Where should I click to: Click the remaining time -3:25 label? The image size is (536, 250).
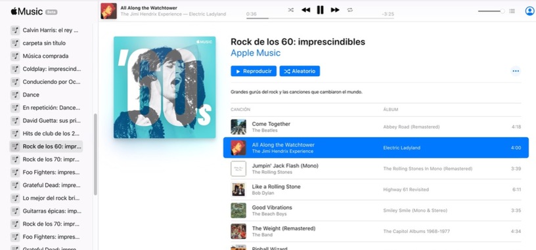click(x=388, y=14)
